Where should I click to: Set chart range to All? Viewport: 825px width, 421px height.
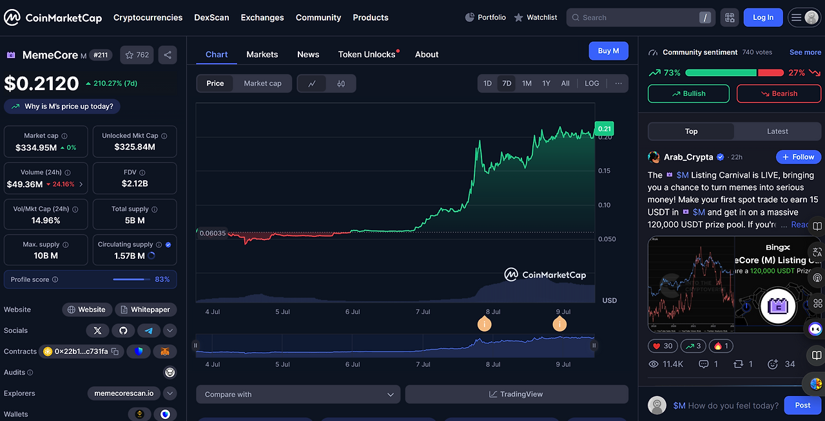[x=565, y=83]
